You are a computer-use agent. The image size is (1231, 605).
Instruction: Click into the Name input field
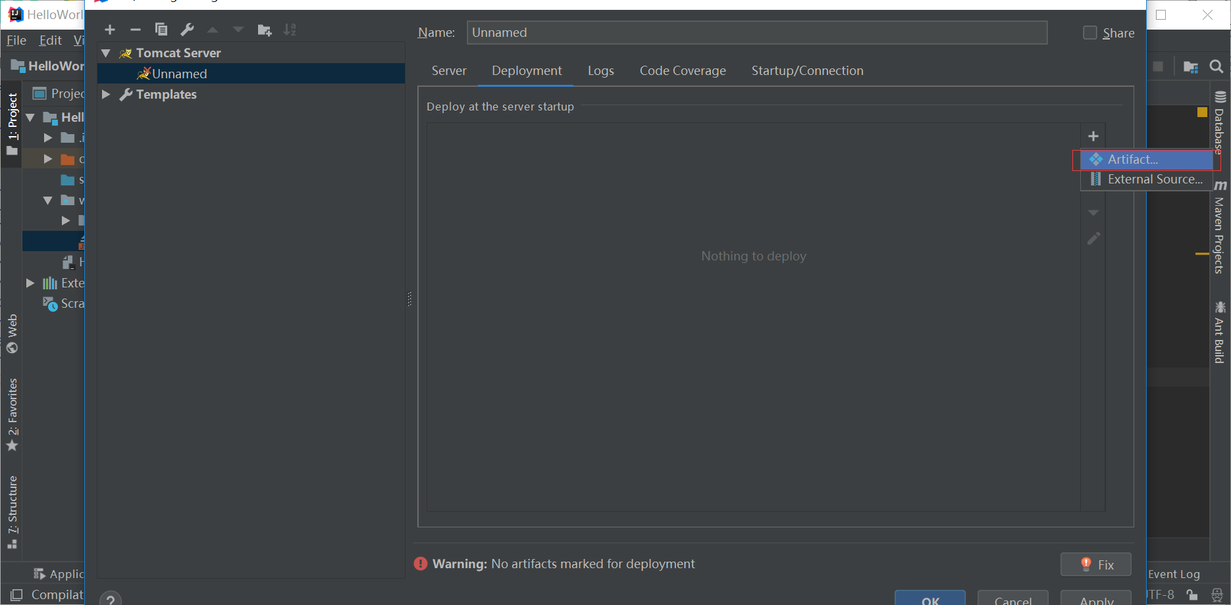[757, 32]
